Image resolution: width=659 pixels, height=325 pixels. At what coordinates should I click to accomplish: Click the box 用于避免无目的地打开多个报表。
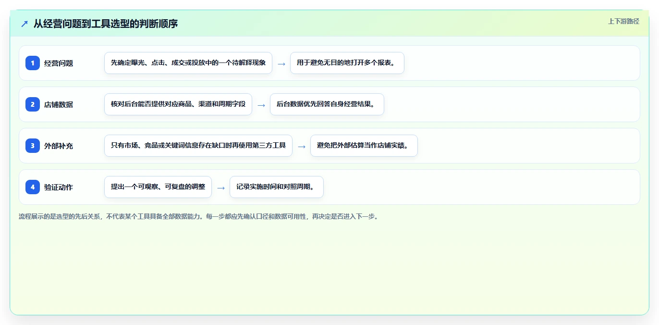point(347,63)
